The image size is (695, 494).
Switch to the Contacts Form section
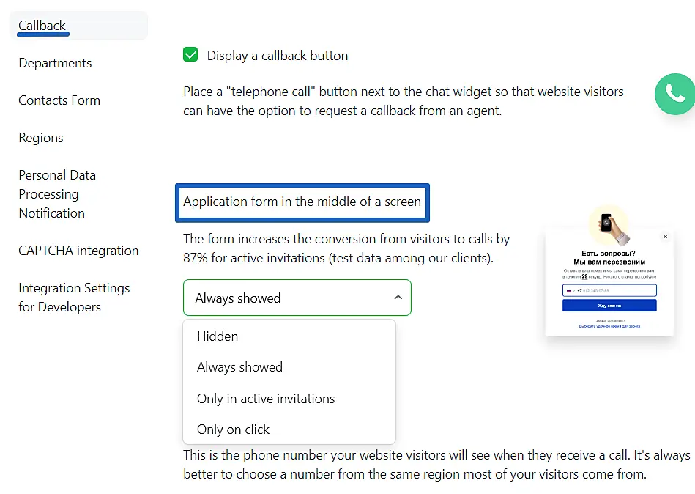pyautogui.click(x=59, y=100)
